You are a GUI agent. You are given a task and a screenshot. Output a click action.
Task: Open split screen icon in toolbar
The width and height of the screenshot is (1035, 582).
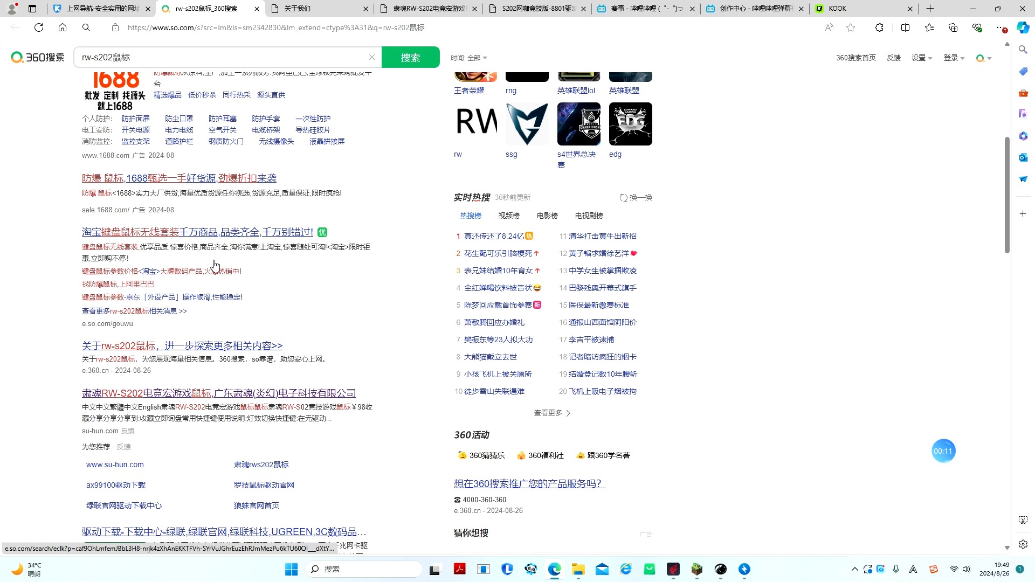[906, 27]
